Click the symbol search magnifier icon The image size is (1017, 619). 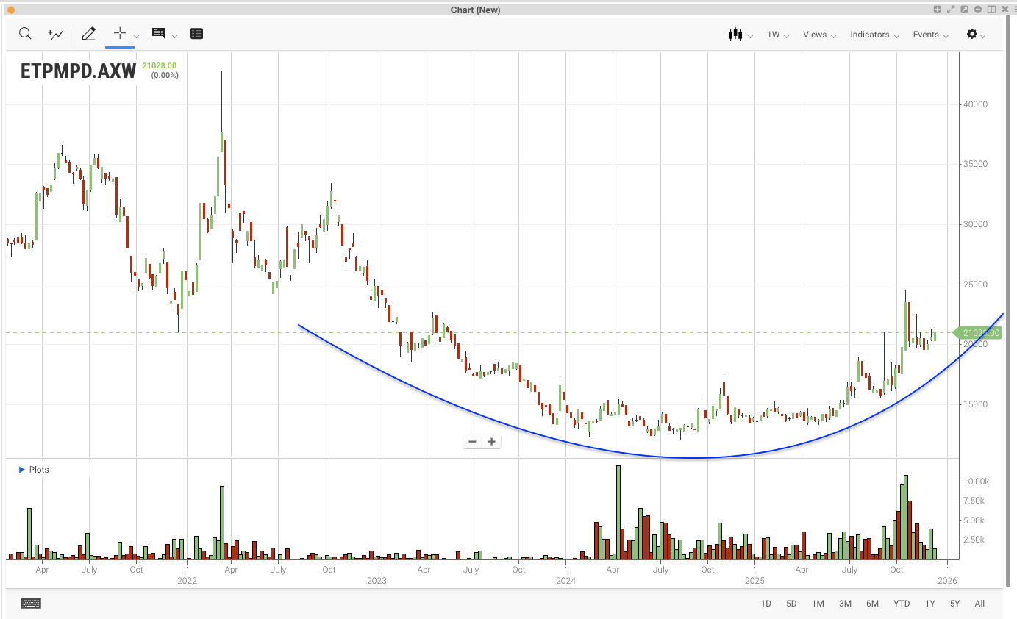25,34
